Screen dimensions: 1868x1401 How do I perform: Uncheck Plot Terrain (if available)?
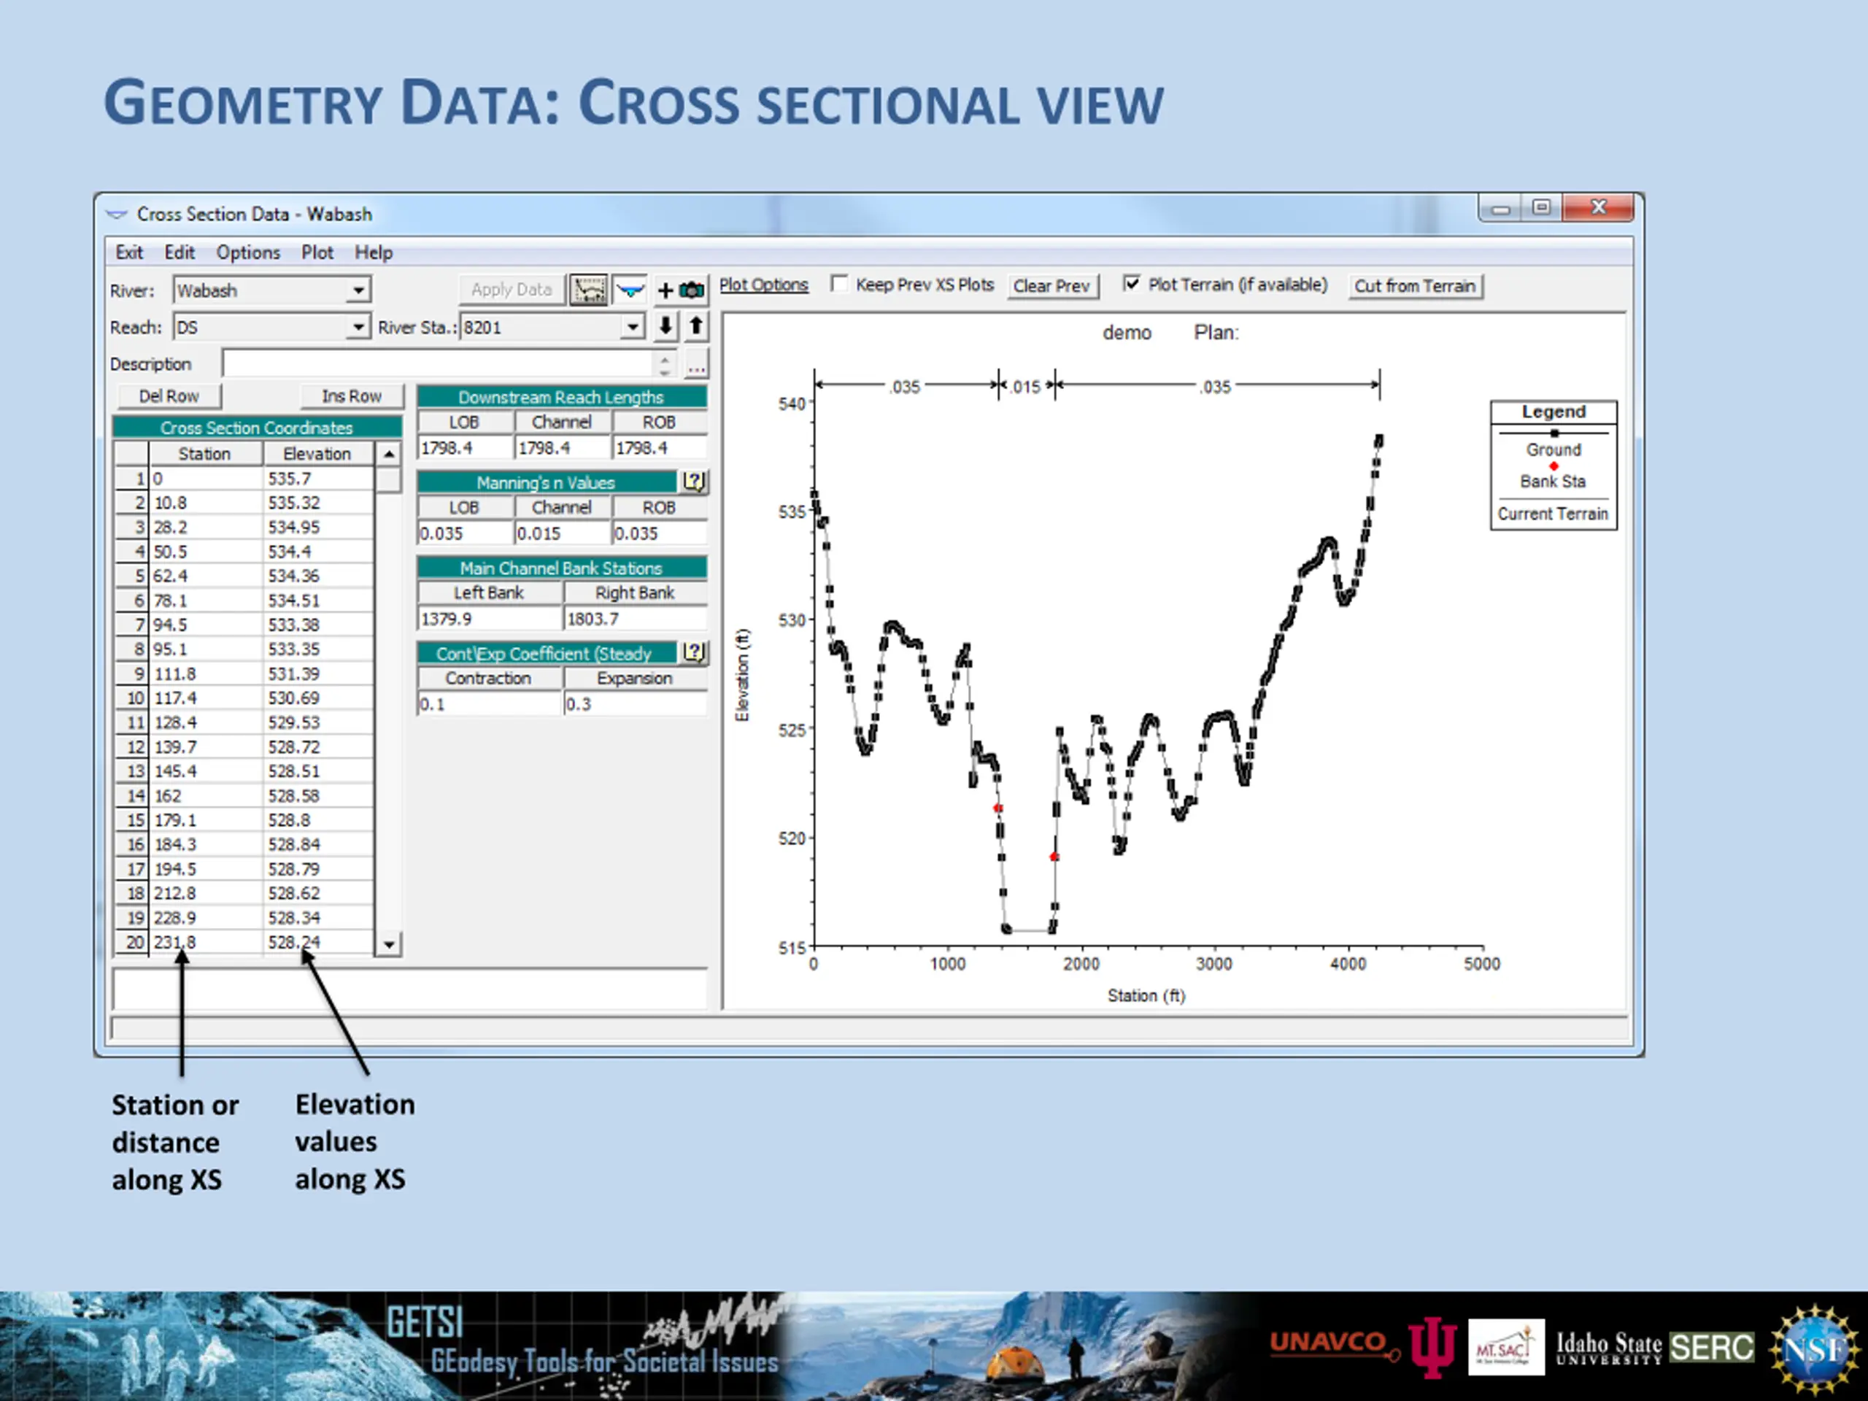[1131, 284]
